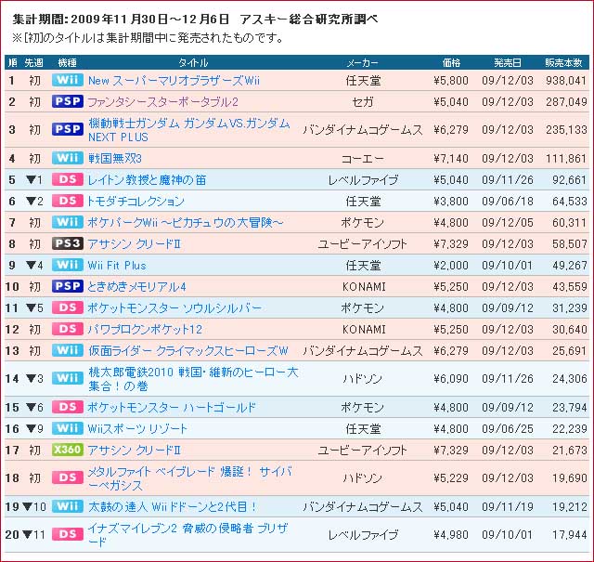
Task: Click the セガ maker cell
Action: (363, 102)
